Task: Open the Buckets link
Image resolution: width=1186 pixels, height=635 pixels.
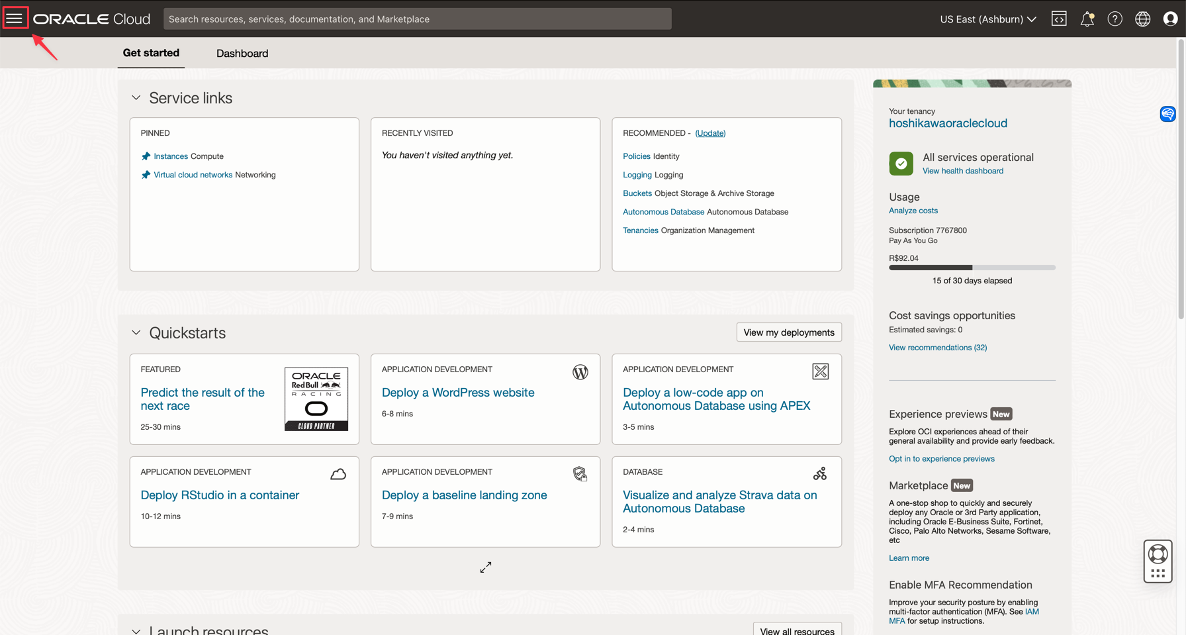Action: (637, 193)
